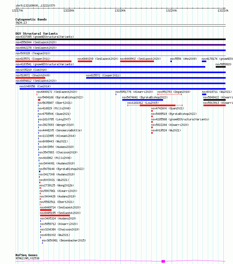Select the black nsv4337085 variant bar
The width and height of the screenshot is (233, 264).
pyautogui.click(x=120, y=39)
